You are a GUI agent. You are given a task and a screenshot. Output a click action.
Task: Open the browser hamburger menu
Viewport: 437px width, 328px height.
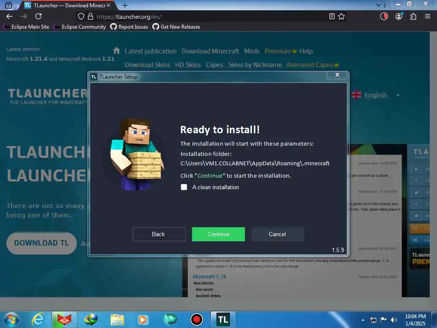(428, 17)
